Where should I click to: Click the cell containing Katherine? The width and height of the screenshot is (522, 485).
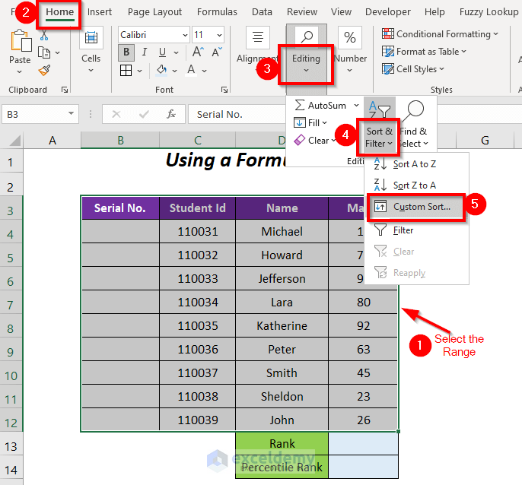coord(282,325)
